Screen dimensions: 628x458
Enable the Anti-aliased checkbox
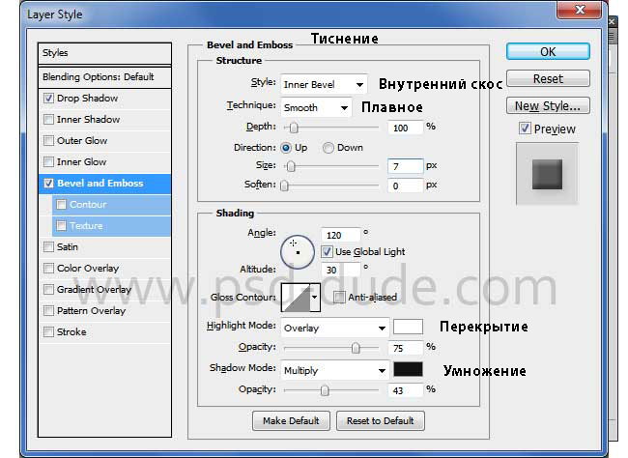pyautogui.click(x=339, y=297)
